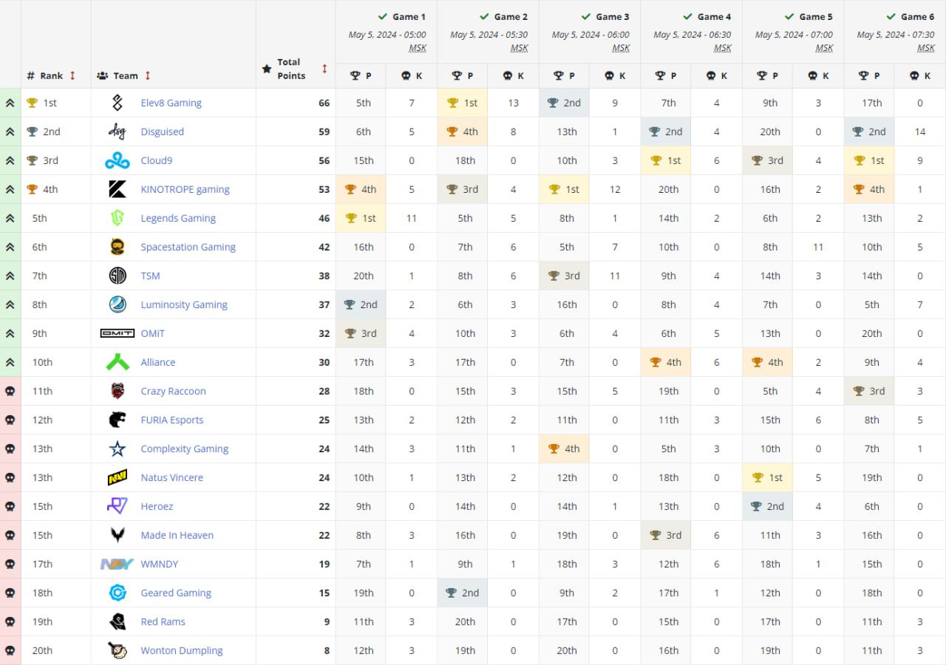Click the Elev8 Gaming logo icon

[117, 103]
